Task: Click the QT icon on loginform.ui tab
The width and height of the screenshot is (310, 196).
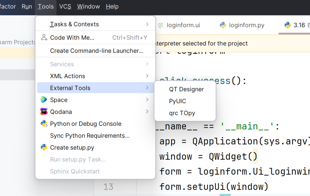Action: click(x=161, y=25)
